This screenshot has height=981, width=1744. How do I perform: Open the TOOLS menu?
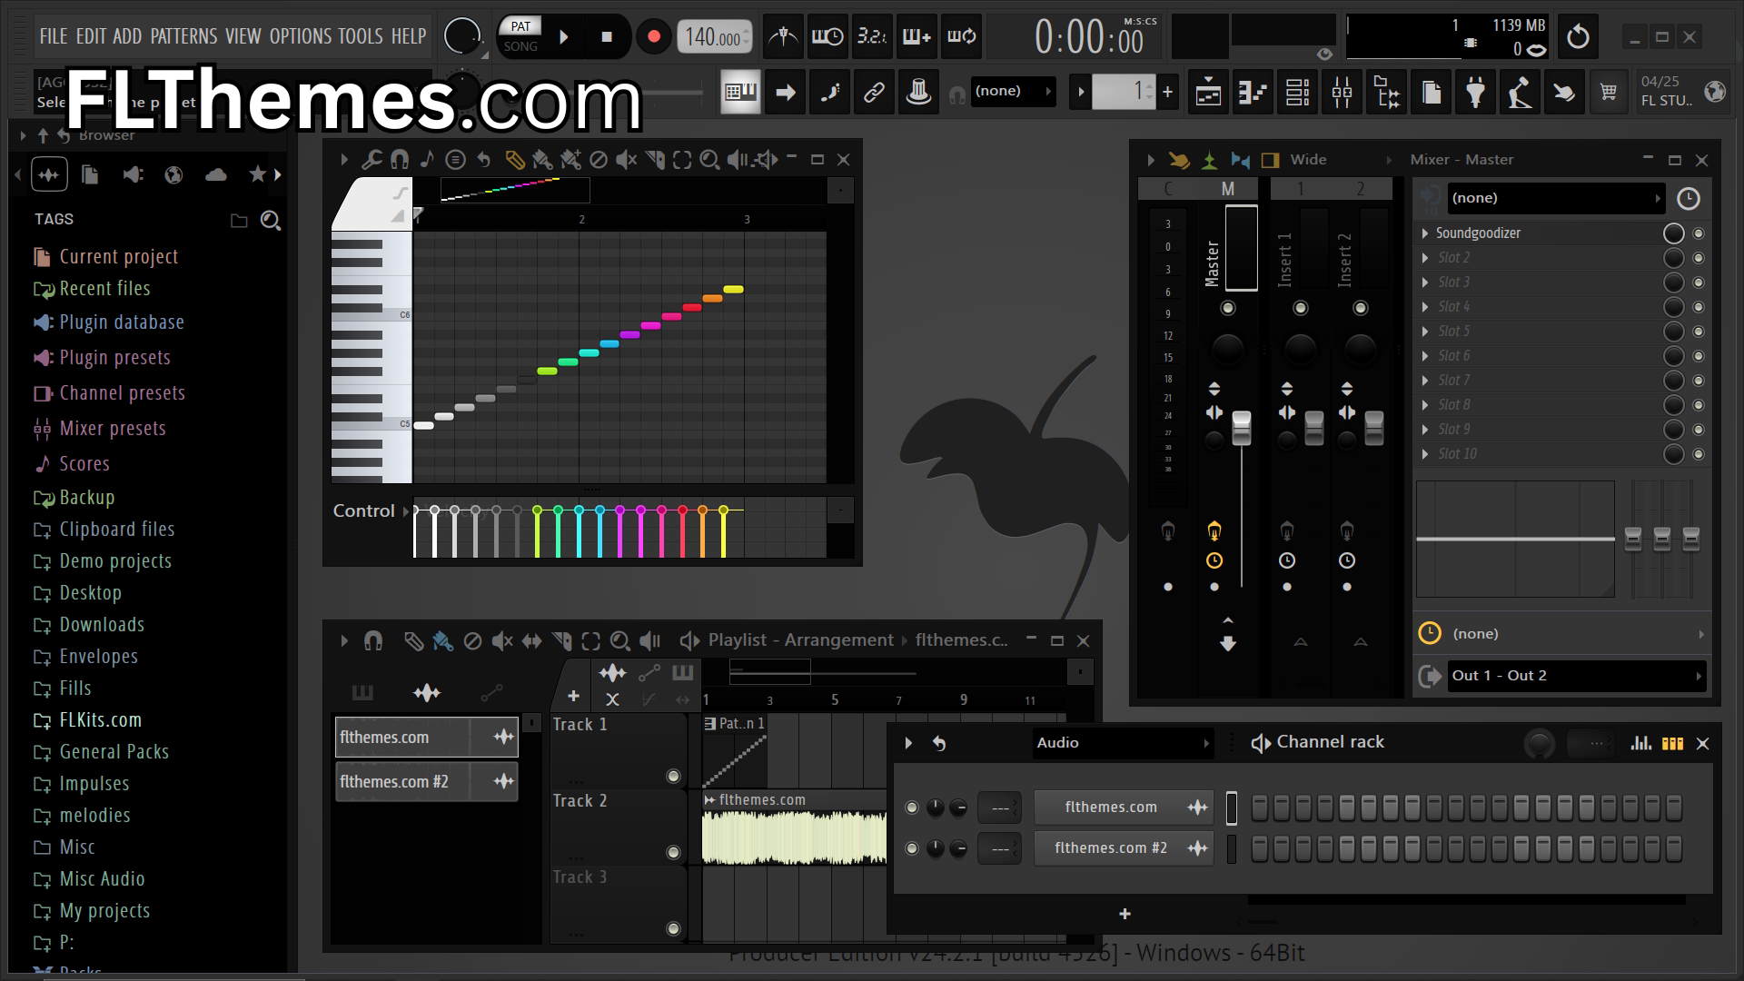(x=361, y=36)
